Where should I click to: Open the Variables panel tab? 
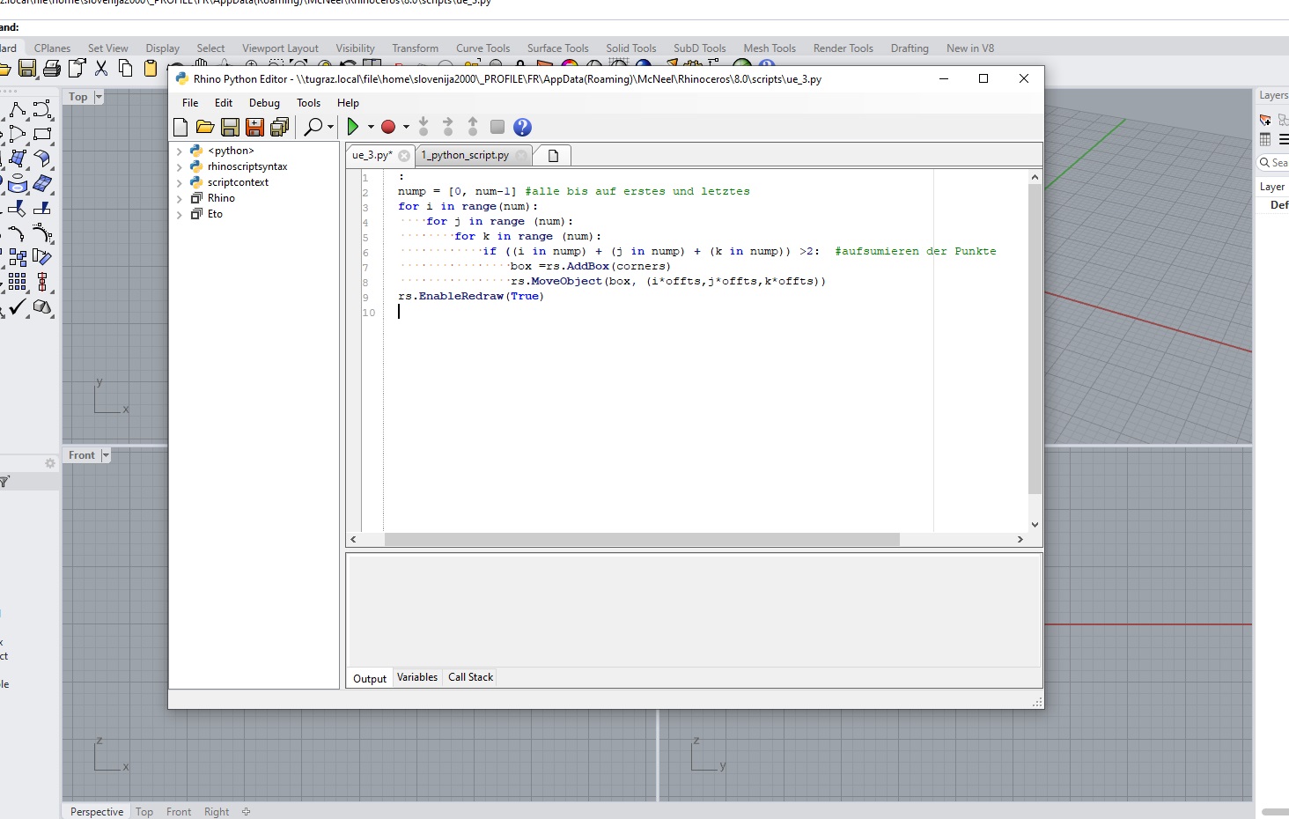pos(416,676)
